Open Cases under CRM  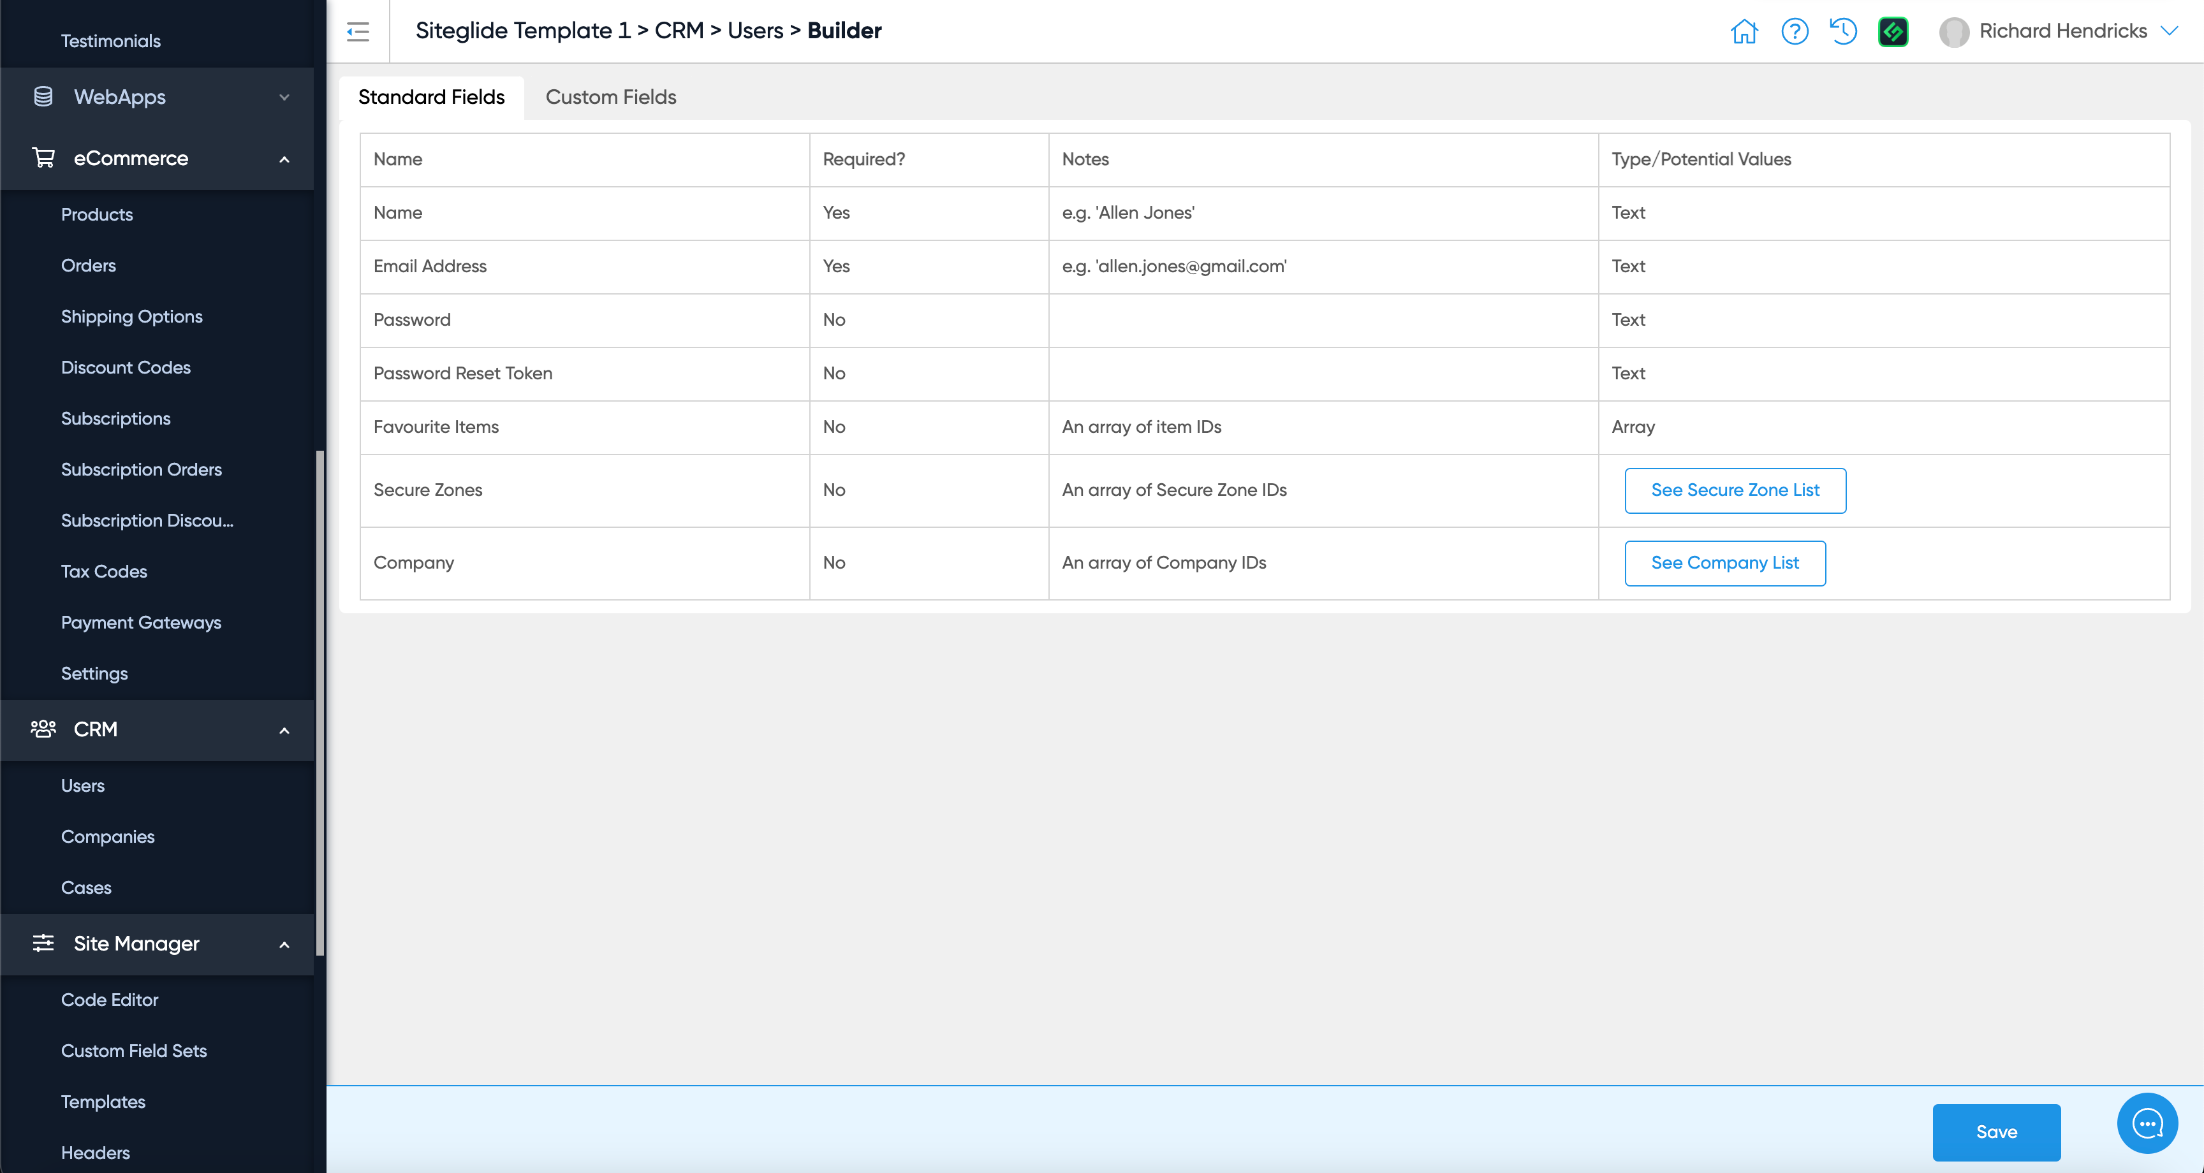87,888
